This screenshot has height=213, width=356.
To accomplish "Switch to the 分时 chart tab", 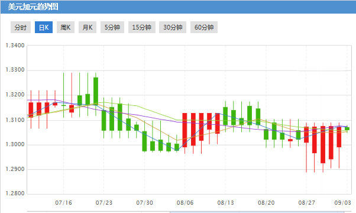I will pos(21,27).
